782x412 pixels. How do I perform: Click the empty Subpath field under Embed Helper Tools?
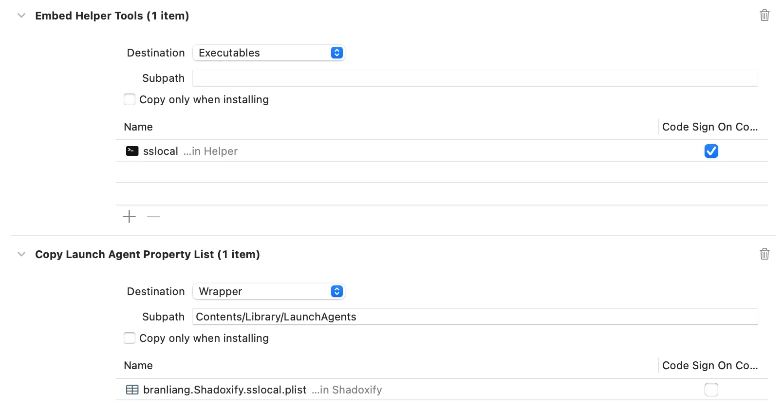475,78
